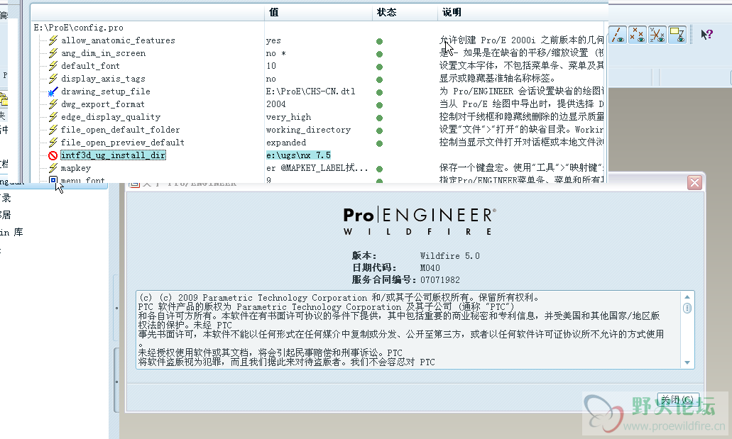The image size is (732, 439).
Task: Click the Pro|ENGINEER Wildfire logo
Action: pyautogui.click(x=419, y=221)
